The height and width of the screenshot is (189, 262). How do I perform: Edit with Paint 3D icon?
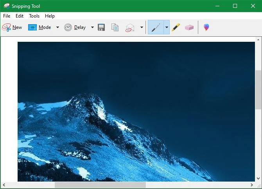pos(206,27)
